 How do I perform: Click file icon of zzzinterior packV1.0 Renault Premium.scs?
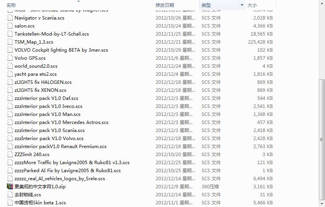[x=10, y=146]
